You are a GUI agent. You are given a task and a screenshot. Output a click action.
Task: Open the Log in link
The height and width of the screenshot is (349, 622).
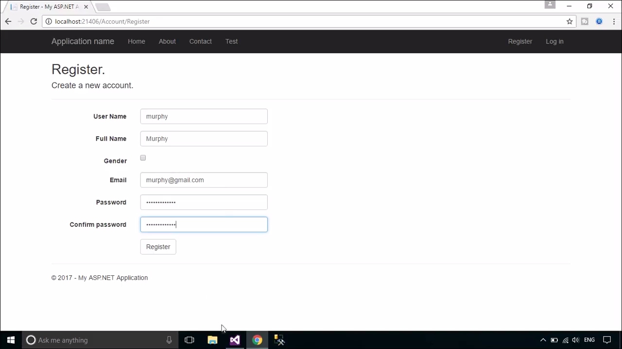554,41
